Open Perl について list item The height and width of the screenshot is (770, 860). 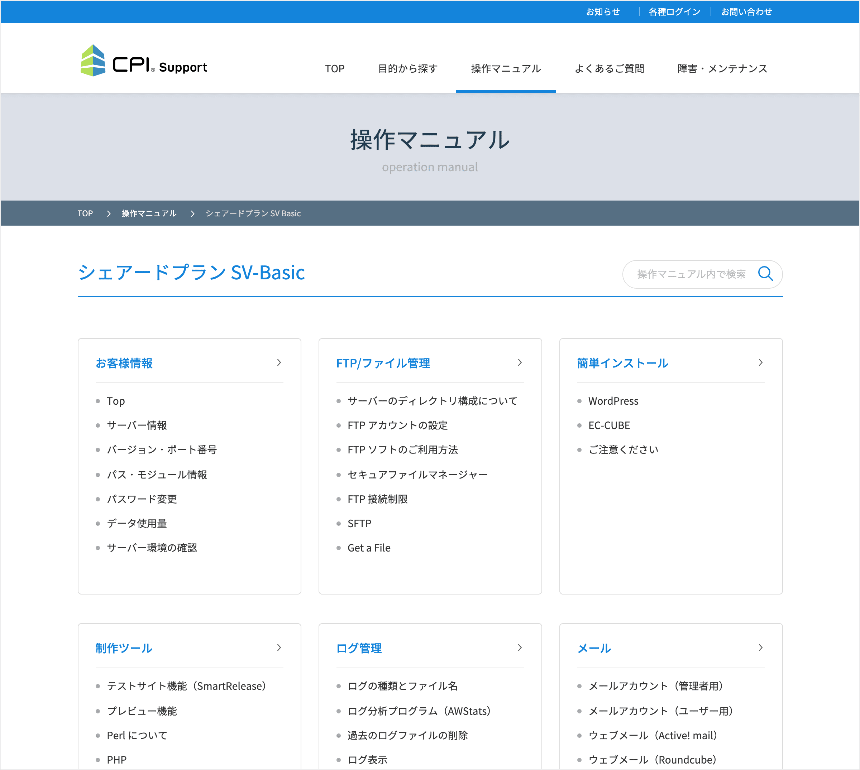pyautogui.click(x=137, y=735)
